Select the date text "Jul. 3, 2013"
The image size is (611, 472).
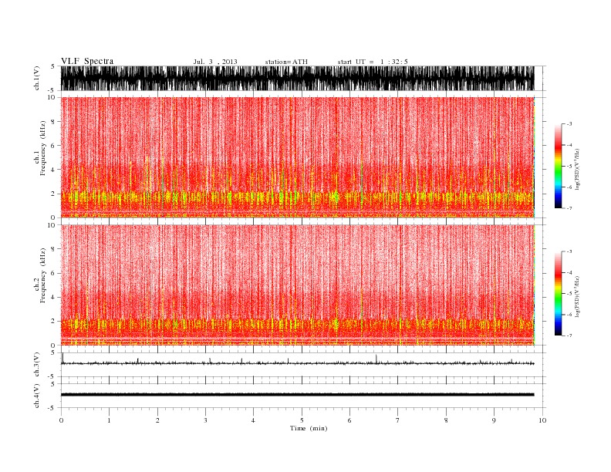215,62
